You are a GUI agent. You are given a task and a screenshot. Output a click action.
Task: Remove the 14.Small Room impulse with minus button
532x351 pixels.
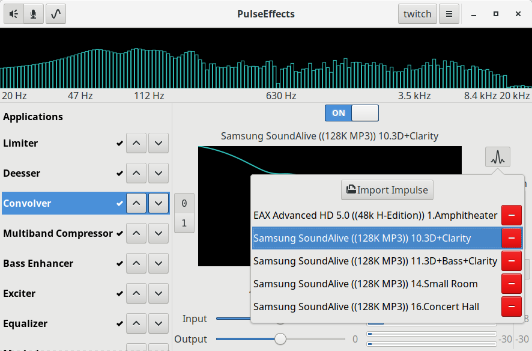pyautogui.click(x=512, y=284)
